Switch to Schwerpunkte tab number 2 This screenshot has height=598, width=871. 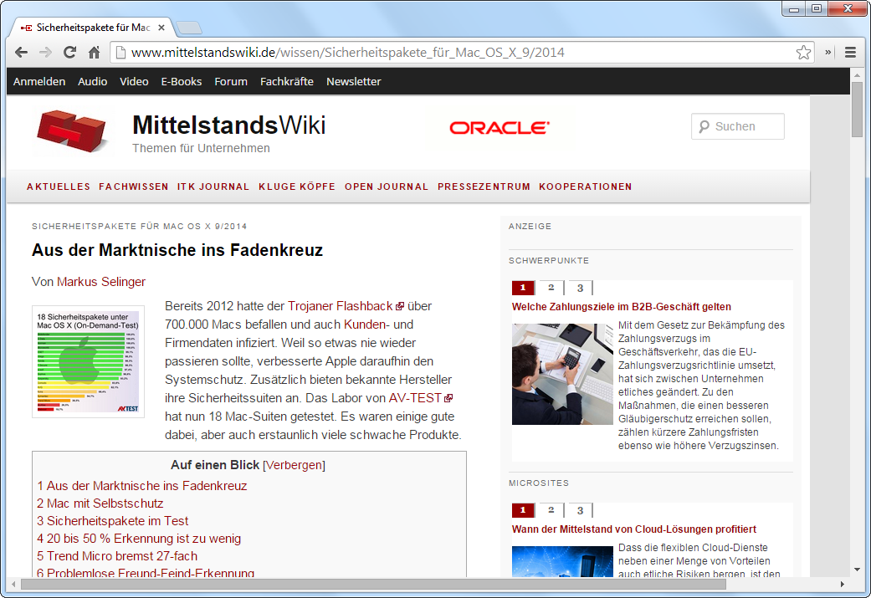(x=551, y=288)
